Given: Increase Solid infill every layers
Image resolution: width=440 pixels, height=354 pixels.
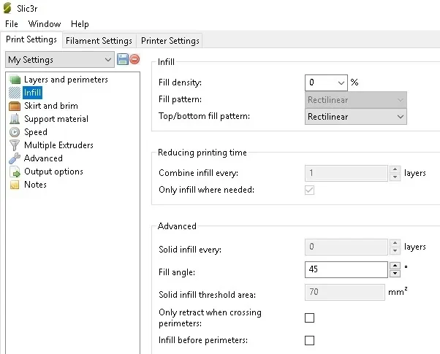Looking at the screenshot, I should [395, 243].
